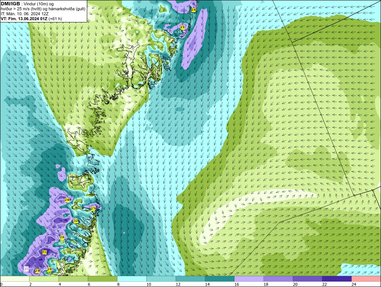
Task: Click the 'DMI/IGB : Vindur (10m) og' title line
Action: [27, 4]
